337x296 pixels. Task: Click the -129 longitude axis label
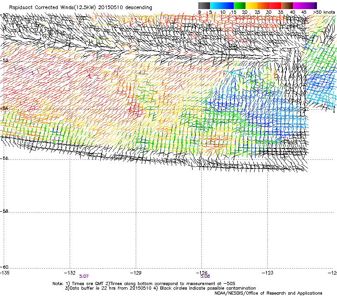click(x=136, y=273)
